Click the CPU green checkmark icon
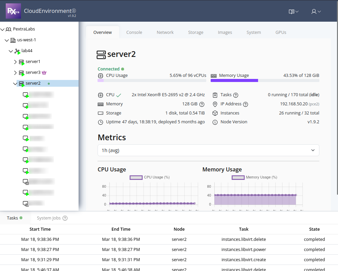This screenshot has width=338, height=271. [x=119, y=95]
